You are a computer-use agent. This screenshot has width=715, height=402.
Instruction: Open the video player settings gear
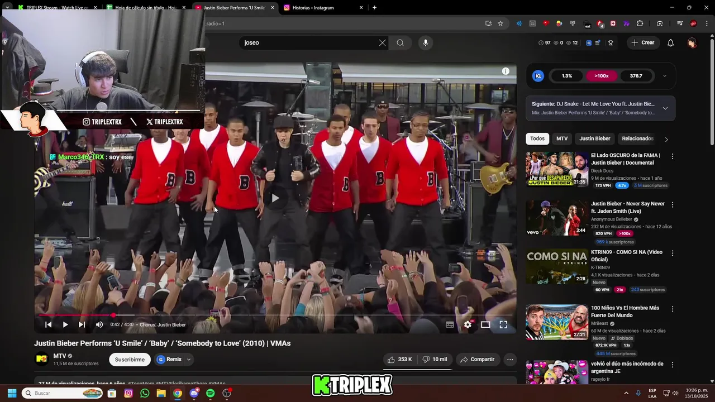click(x=468, y=324)
